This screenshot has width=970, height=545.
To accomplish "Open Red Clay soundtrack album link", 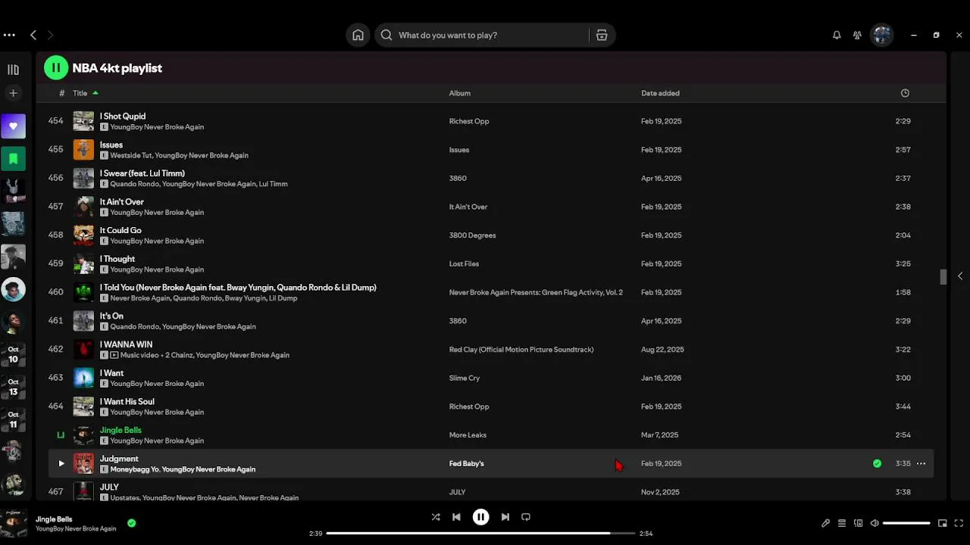I will click(x=521, y=350).
